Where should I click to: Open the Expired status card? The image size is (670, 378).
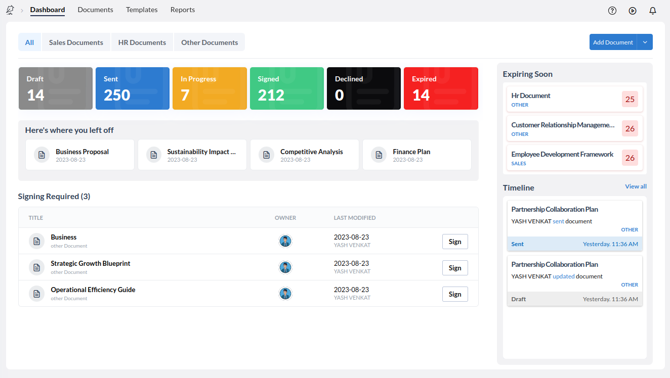pos(441,88)
